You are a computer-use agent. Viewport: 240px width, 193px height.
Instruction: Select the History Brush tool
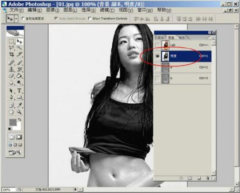[19, 69]
